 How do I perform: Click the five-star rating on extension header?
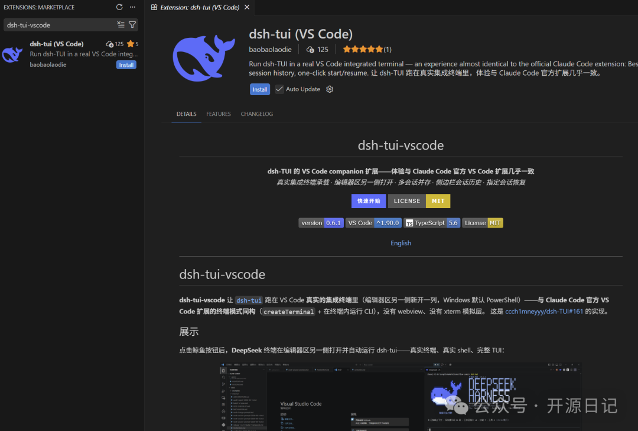(363, 49)
